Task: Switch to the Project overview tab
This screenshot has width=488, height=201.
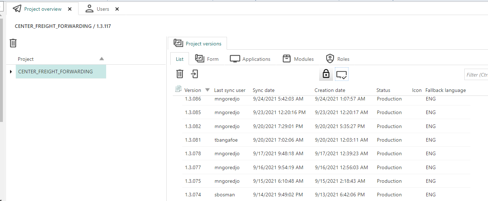Action: [43, 9]
